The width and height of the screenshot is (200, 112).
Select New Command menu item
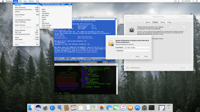tap(26, 8)
